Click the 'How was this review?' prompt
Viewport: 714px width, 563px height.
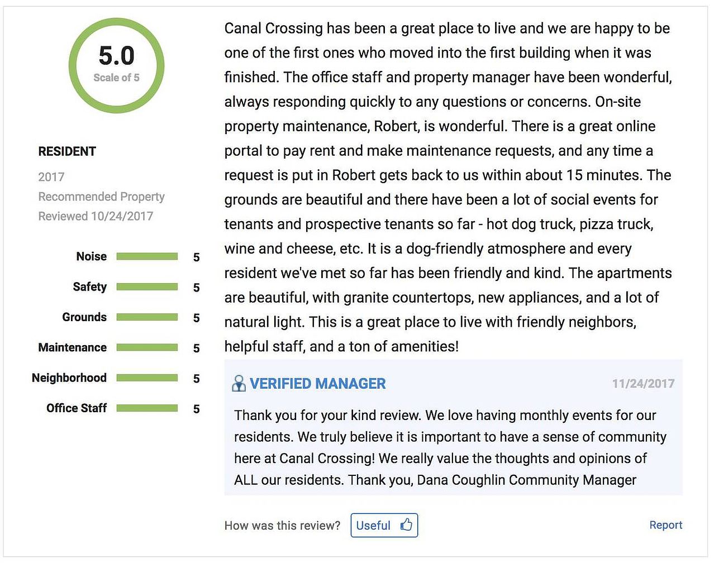[282, 526]
